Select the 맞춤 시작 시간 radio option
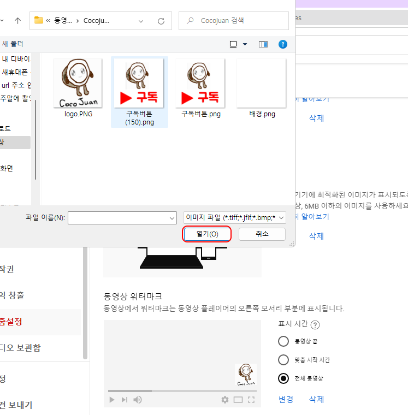 click(283, 360)
